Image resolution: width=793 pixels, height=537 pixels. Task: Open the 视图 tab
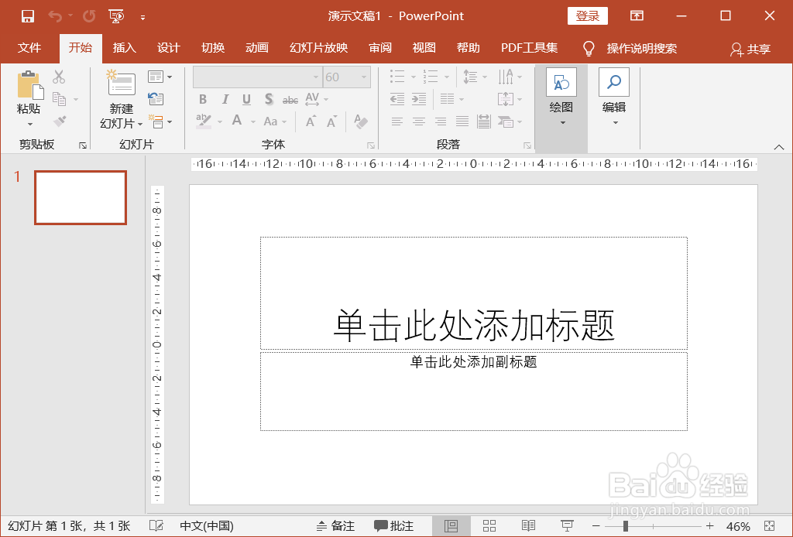pos(424,48)
